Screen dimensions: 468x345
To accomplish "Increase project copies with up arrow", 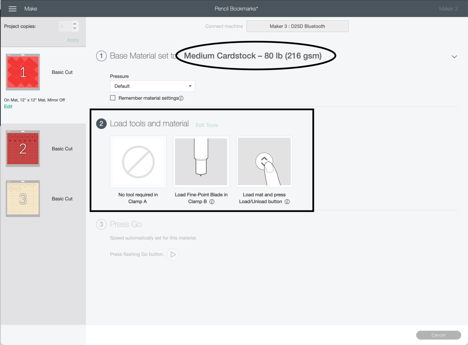I will click(x=75, y=24).
